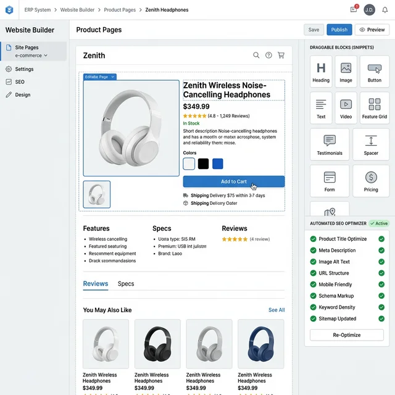Open the black headphones recommended product
The width and height of the screenshot is (395, 395).
(x=157, y=344)
